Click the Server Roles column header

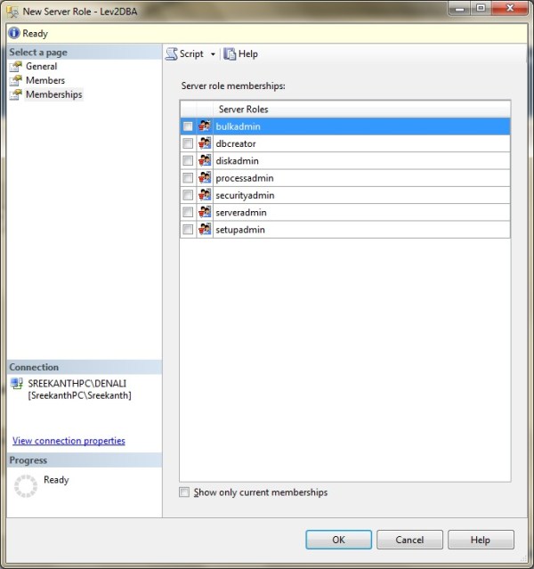click(x=243, y=110)
